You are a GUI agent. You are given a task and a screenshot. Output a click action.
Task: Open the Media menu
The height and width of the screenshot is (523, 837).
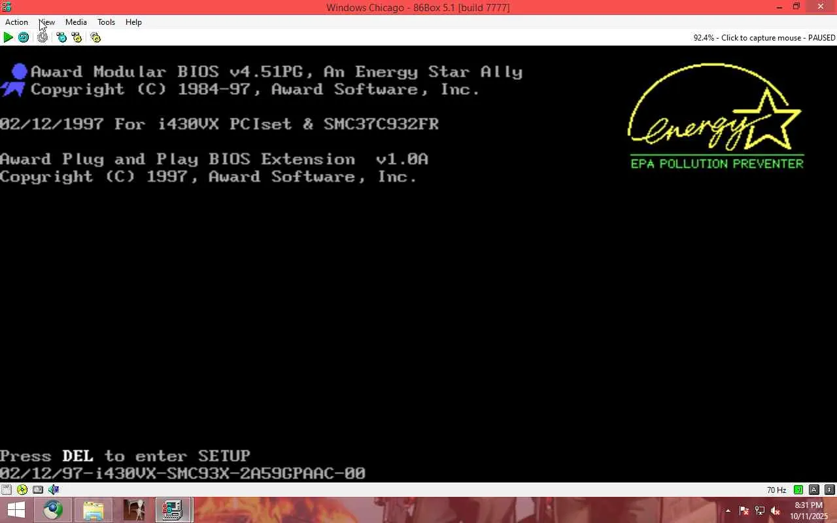[76, 22]
